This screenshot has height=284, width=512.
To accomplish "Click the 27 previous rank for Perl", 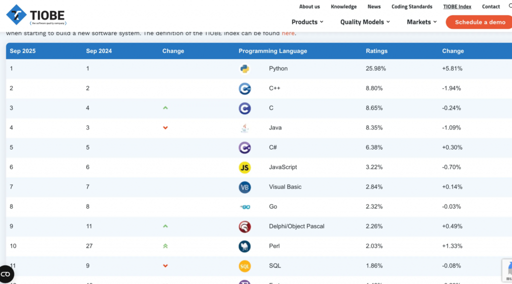I will point(89,246).
